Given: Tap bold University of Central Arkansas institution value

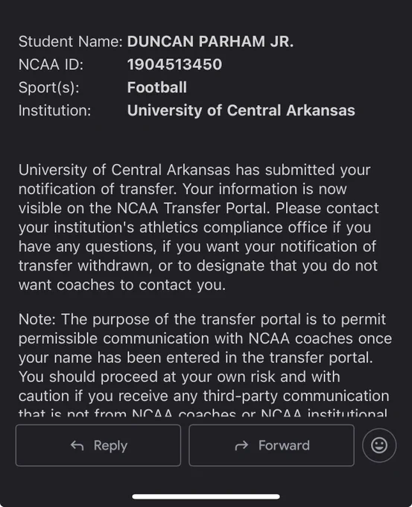Looking at the screenshot, I should pyautogui.click(x=241, y=110).
